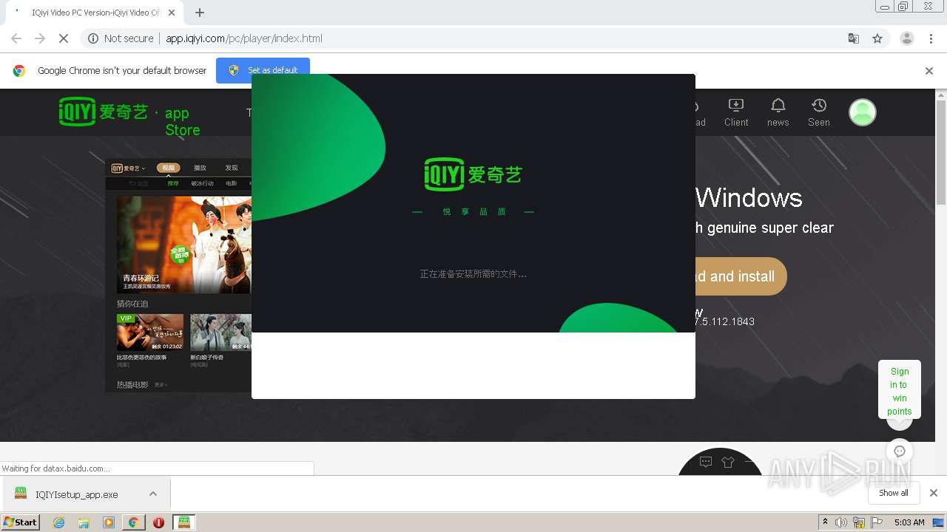Click Show desktop button
Image resolution: width=947 pixels, height=532 pixels.
[939, 522]
